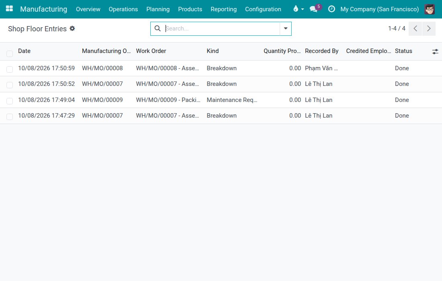Image resolution: width=442 pixels, height=281 pixels.
Task: Sort by Credited Employee column header
Action: coord(368,51)
